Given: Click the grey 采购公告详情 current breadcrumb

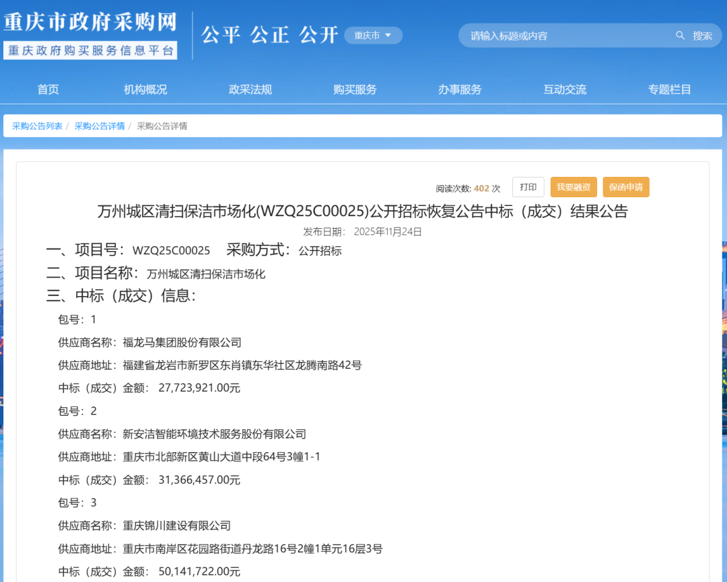Looking at the screenshot, I should (162, 126).
